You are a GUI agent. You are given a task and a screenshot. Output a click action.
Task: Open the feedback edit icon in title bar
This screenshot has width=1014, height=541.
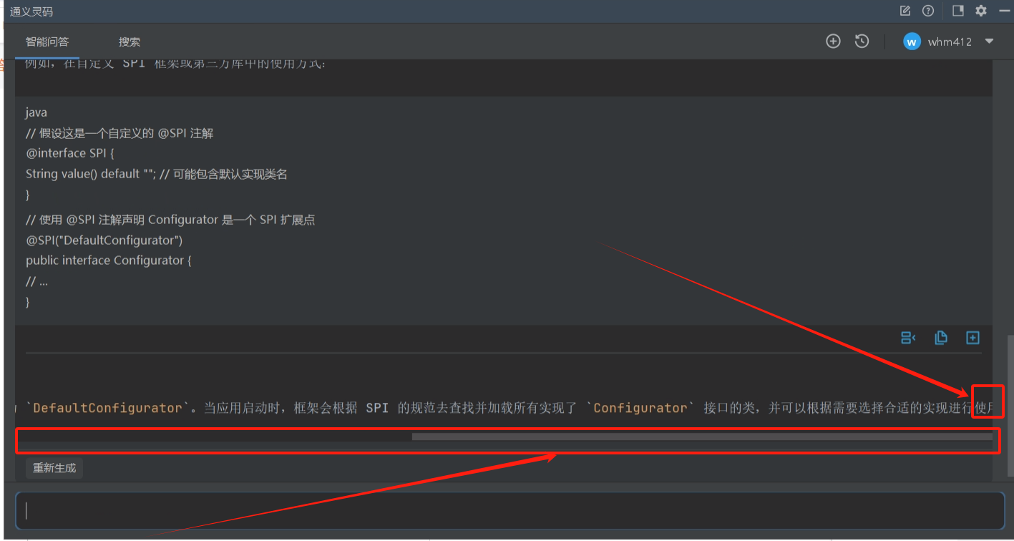coord(905,11)
